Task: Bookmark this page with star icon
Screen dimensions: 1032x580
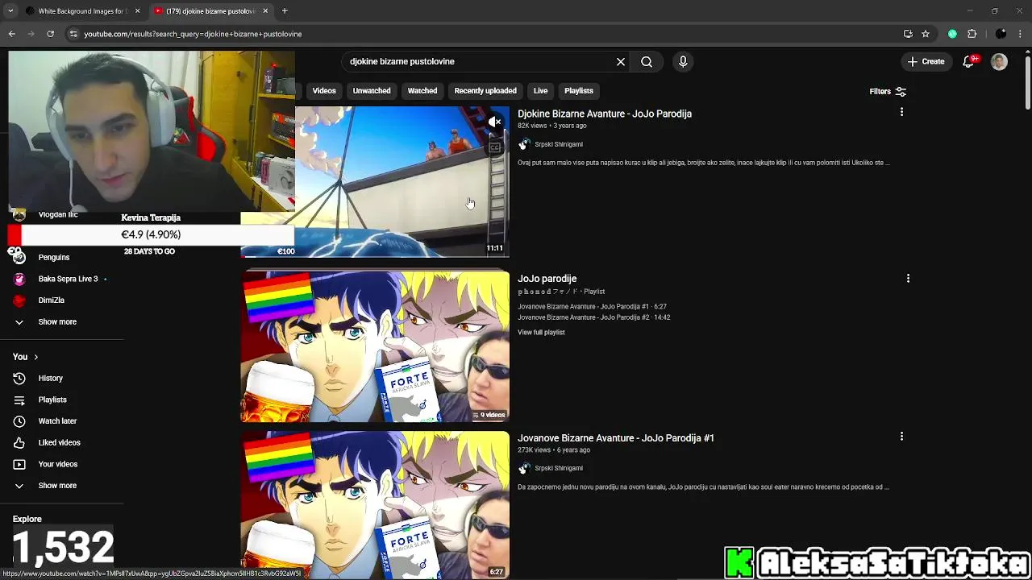Action: (x=926, y=34)
